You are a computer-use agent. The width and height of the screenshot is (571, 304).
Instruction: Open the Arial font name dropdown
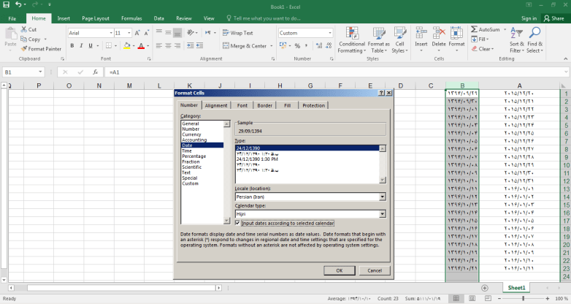coord(111,33)
